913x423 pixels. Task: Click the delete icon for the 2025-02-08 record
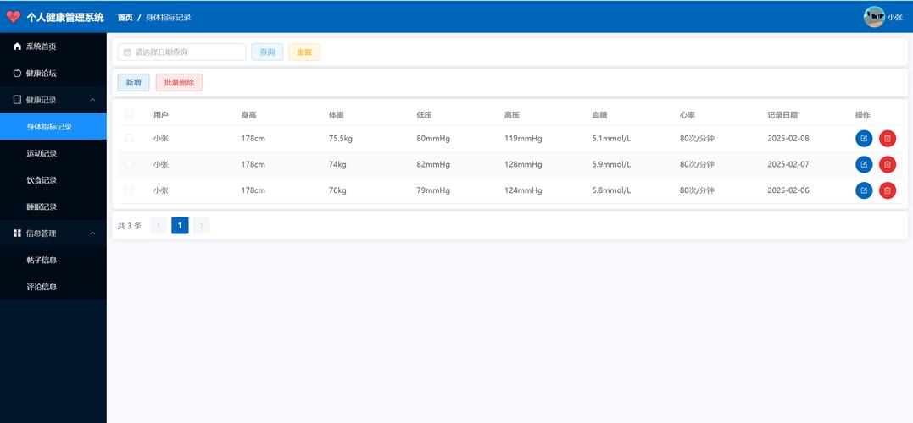[x=887, y=139]
